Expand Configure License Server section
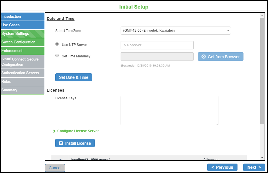 tap(78, 131)
